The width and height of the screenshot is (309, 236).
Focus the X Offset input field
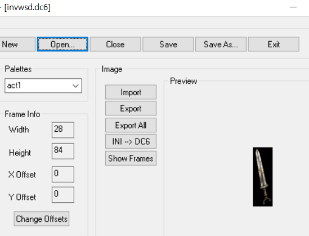[x=63, y=174]
